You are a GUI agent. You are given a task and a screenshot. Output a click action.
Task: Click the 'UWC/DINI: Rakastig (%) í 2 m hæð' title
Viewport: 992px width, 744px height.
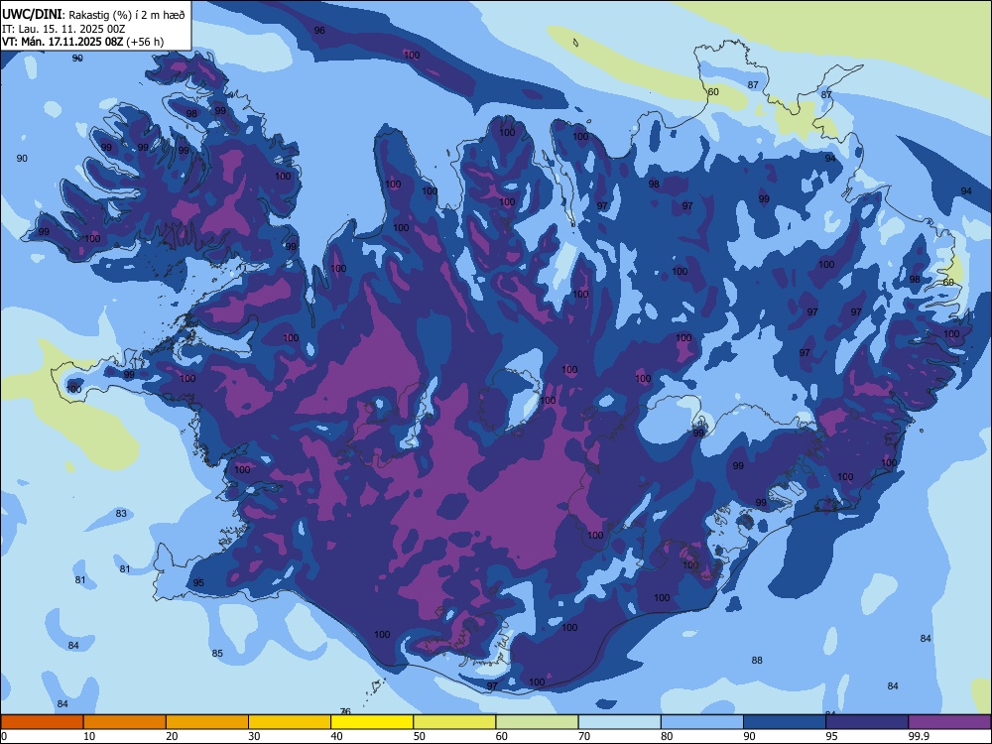click(93, 15)
